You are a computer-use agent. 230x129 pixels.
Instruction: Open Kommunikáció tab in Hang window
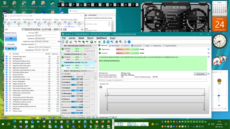tap(92, 15)
